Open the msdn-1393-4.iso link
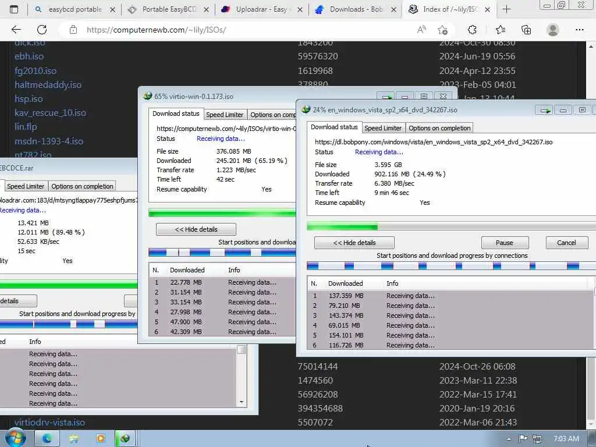Viewport: 596px width, 447px height. 49,141
